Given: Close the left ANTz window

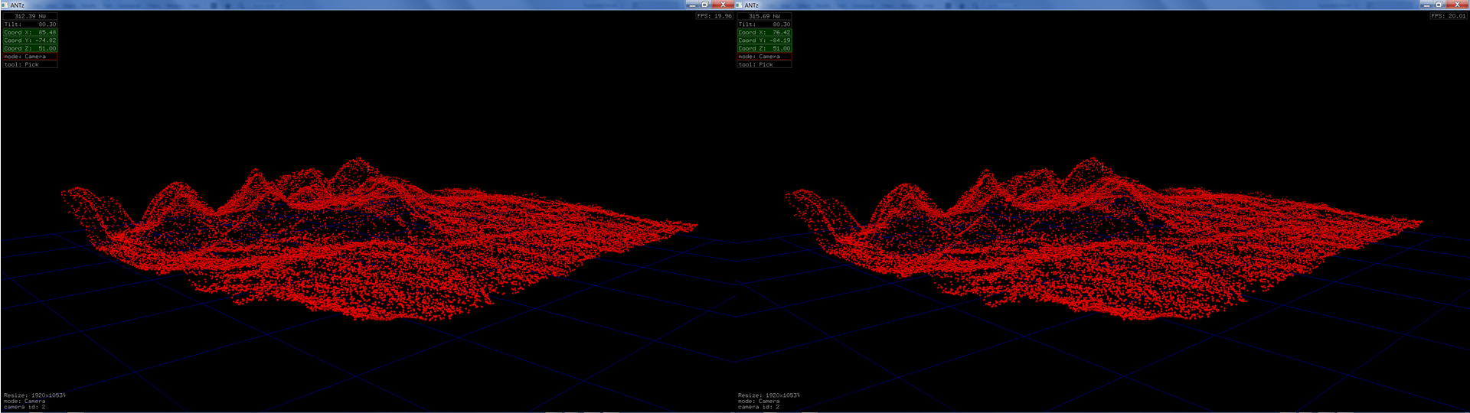Looking at the screenshot, I should click(x=722, y=5).
